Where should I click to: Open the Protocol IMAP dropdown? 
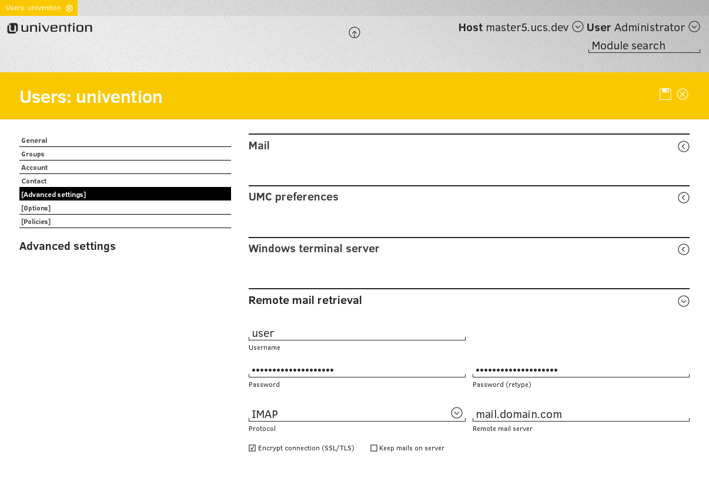click(x=457, y=413)
